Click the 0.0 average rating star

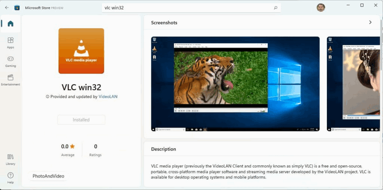point(72,146)
